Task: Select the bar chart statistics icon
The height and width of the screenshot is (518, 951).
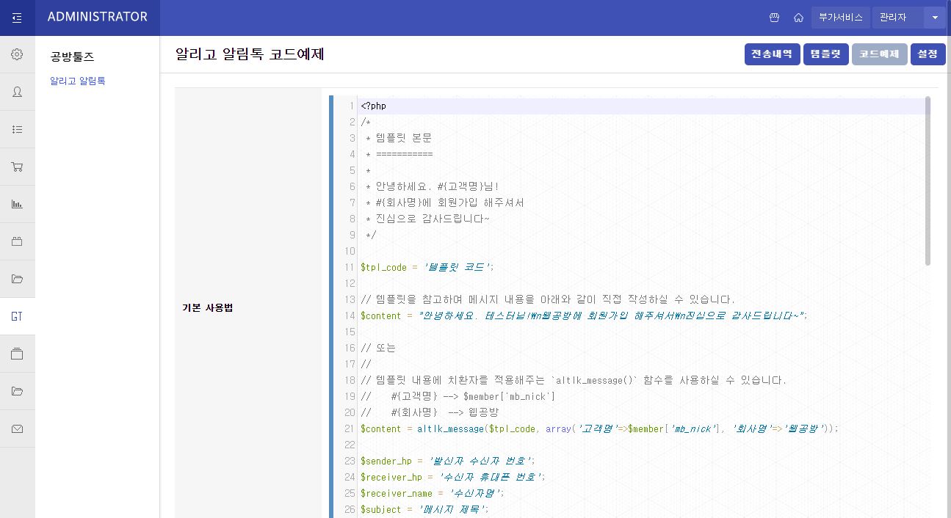Action: click(x=17, y=203)
